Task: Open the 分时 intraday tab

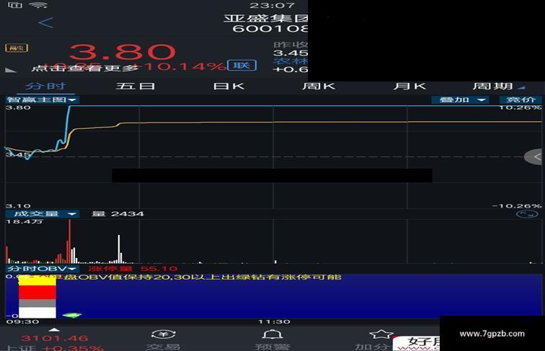Action: pos(45,86)
